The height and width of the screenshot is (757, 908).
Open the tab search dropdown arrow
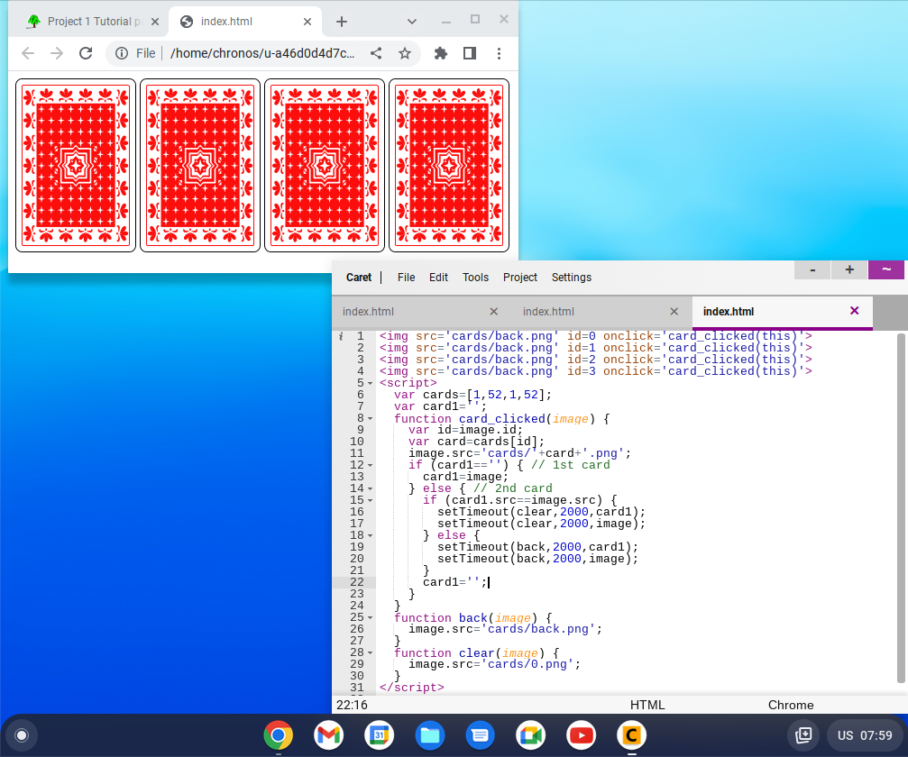412,21
